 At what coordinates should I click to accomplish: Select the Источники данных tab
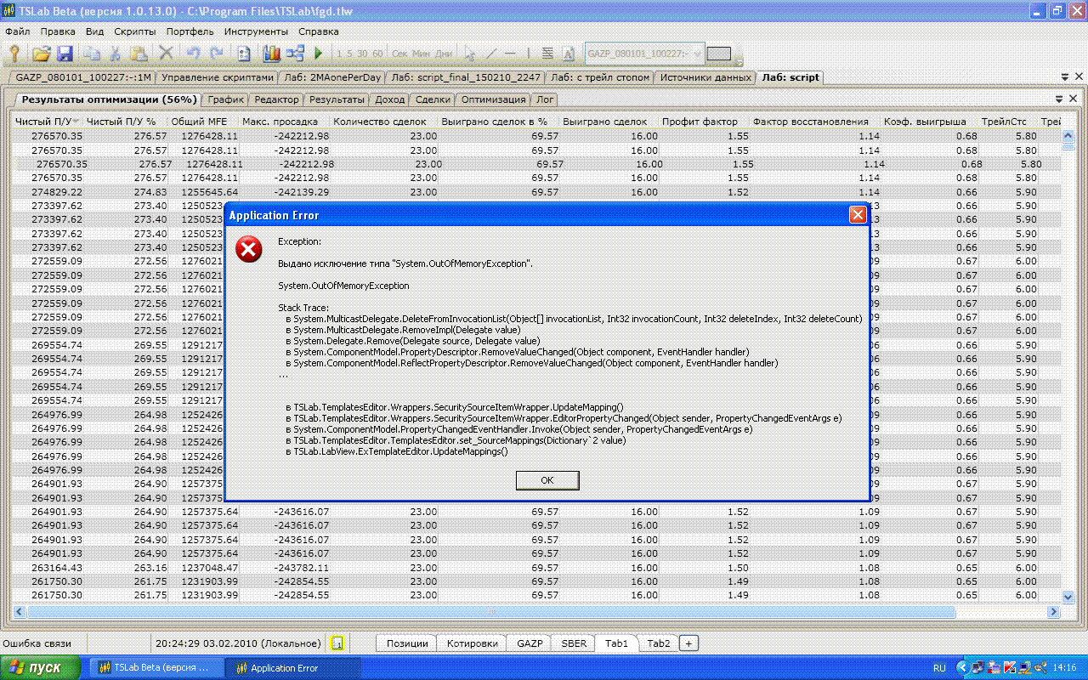(705, 77)
